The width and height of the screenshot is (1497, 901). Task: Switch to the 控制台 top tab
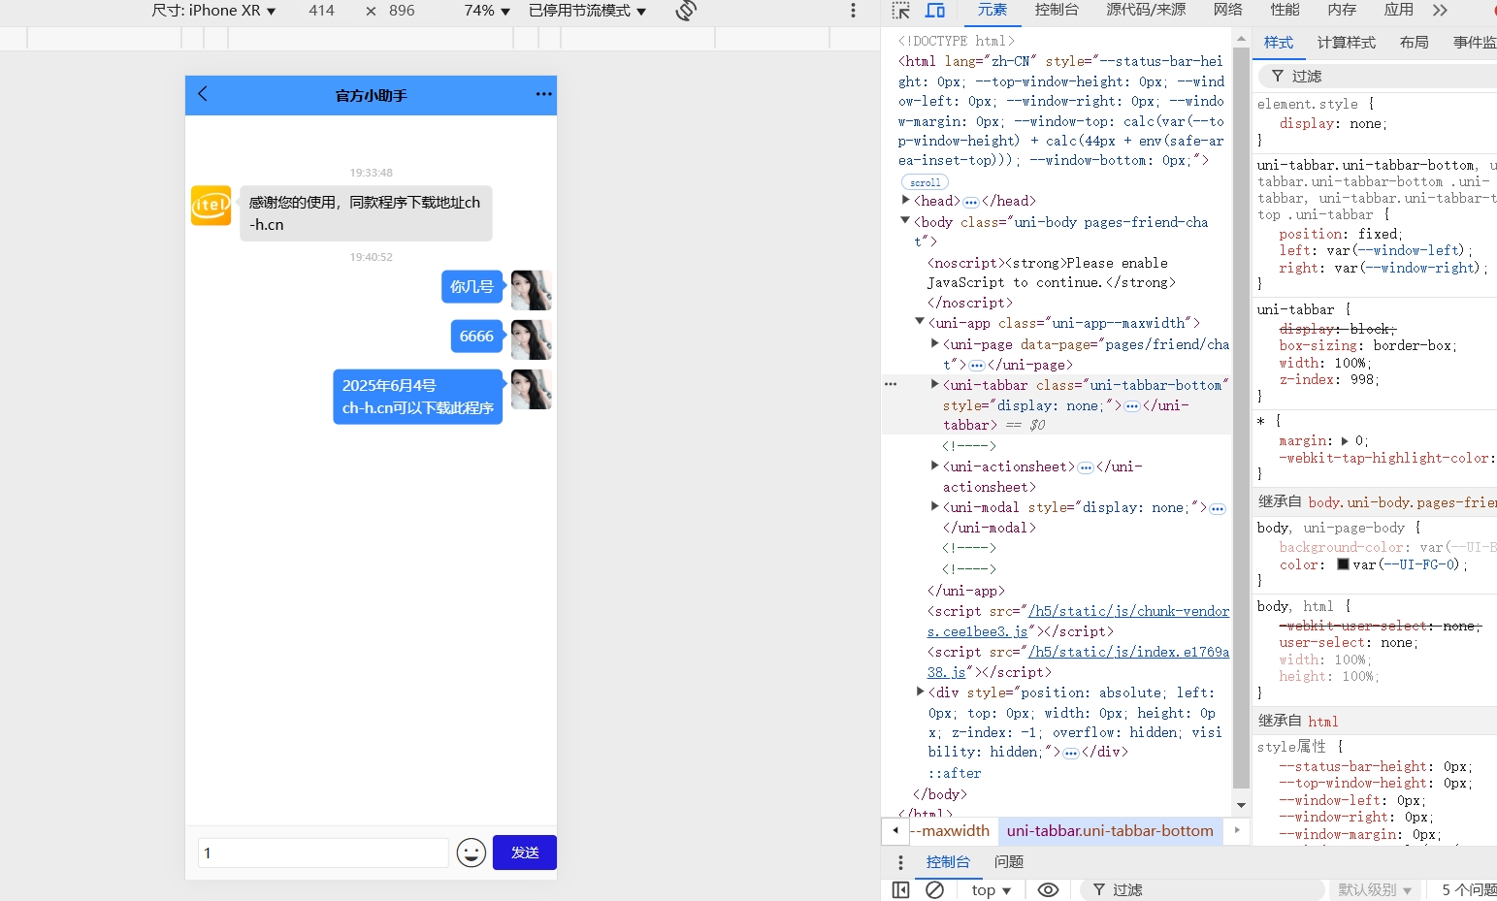1057,10
